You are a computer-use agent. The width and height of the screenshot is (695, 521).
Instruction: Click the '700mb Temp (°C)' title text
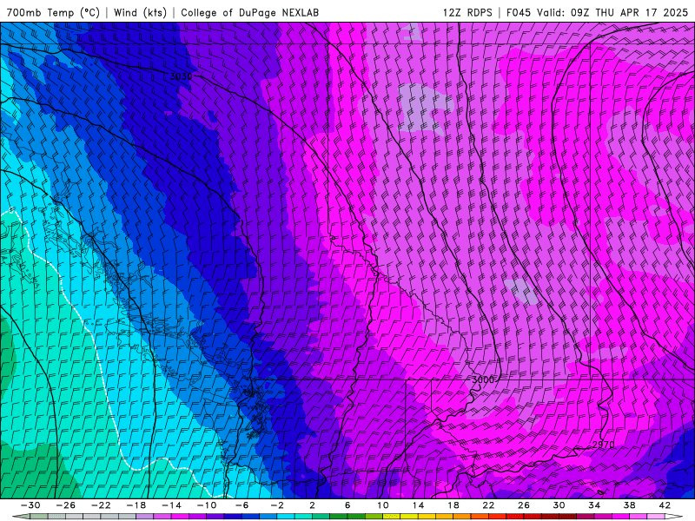(53, 12)
